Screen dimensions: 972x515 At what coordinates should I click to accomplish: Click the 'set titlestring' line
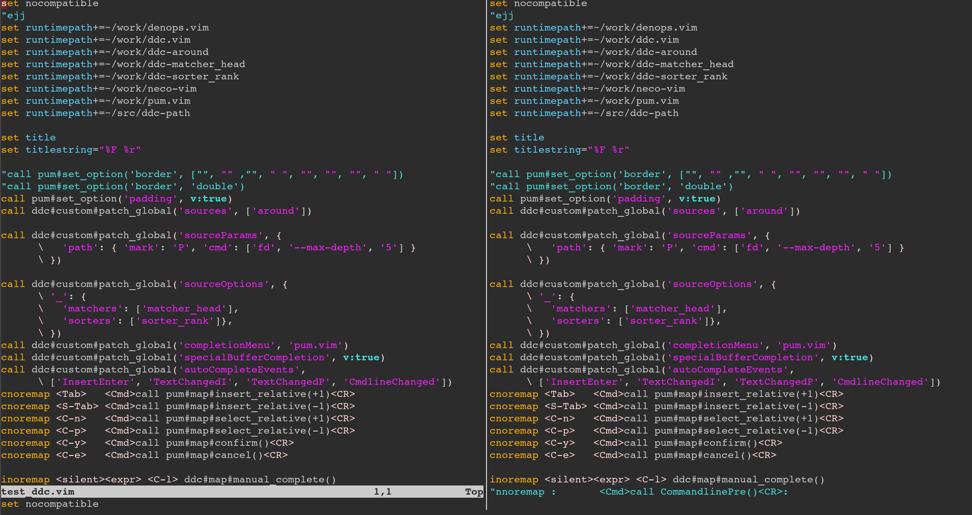[x=71, y=150]
